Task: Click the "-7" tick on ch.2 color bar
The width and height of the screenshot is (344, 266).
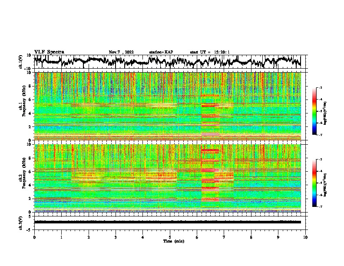Action: click(x=320, y=206)
